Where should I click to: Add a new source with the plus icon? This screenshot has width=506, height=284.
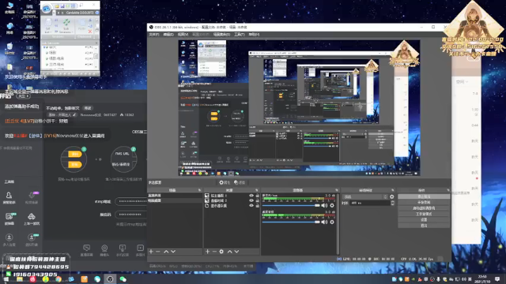(207, 252)
